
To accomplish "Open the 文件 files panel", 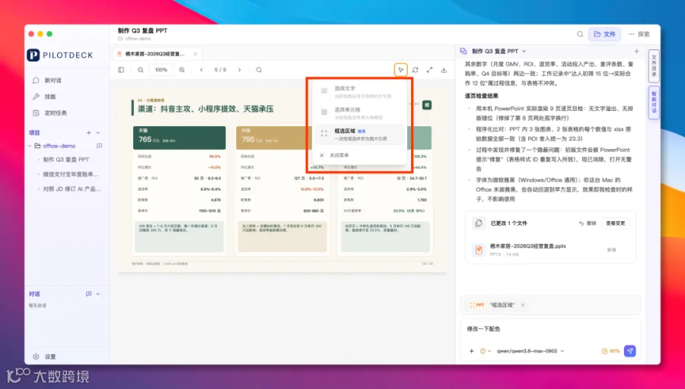I will (604, 34).
